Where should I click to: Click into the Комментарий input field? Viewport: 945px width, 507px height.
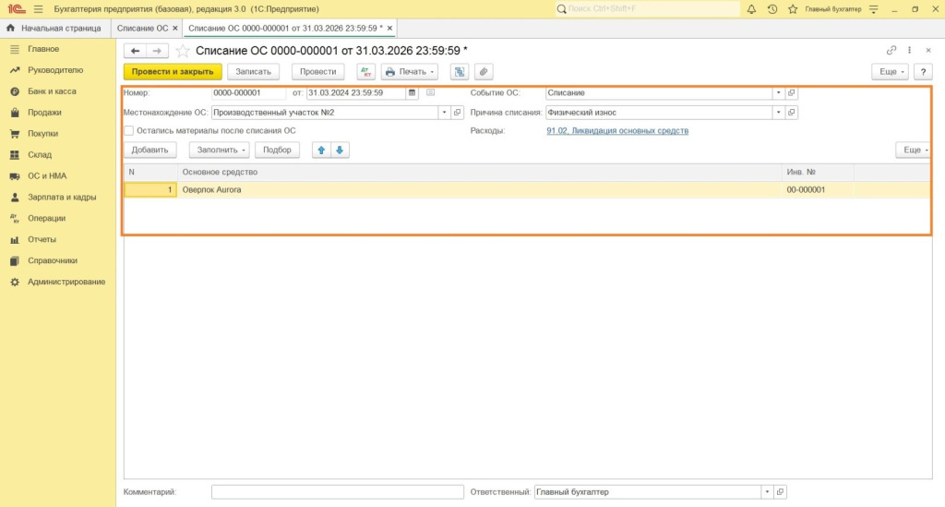337,492
